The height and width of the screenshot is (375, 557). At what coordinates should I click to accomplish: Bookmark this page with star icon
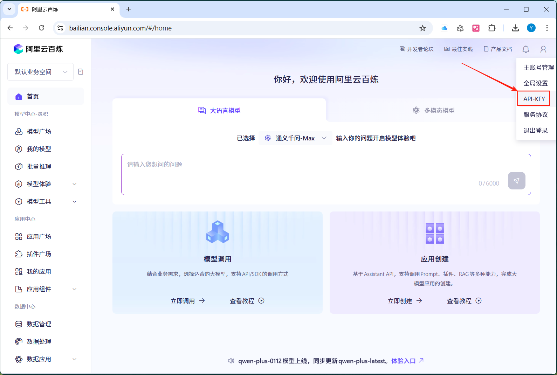click(x=423, y=28)
